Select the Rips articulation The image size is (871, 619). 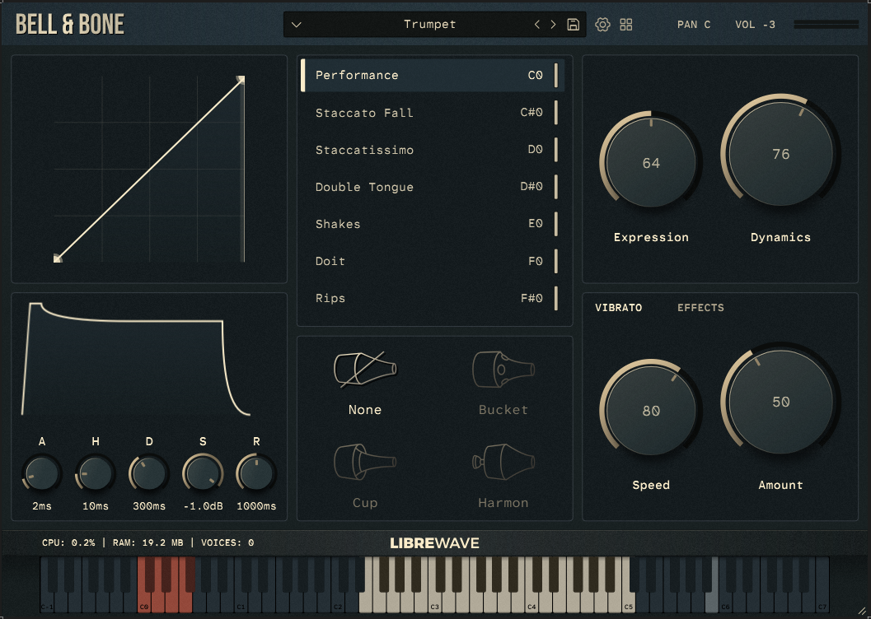(x=433, y=299)
